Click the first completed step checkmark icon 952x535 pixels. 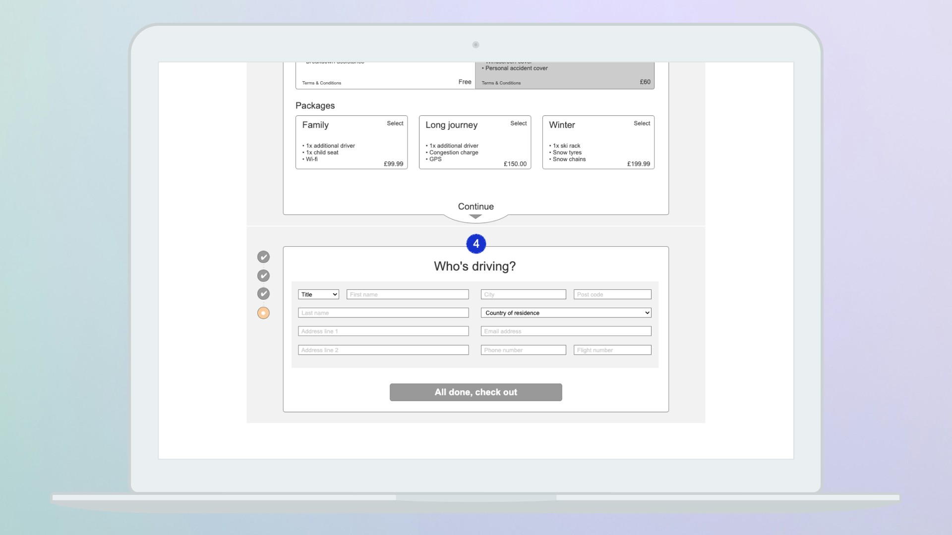pos(263,257)
